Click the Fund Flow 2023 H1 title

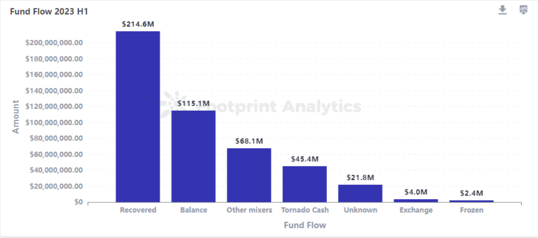click(x=49, y=12)
